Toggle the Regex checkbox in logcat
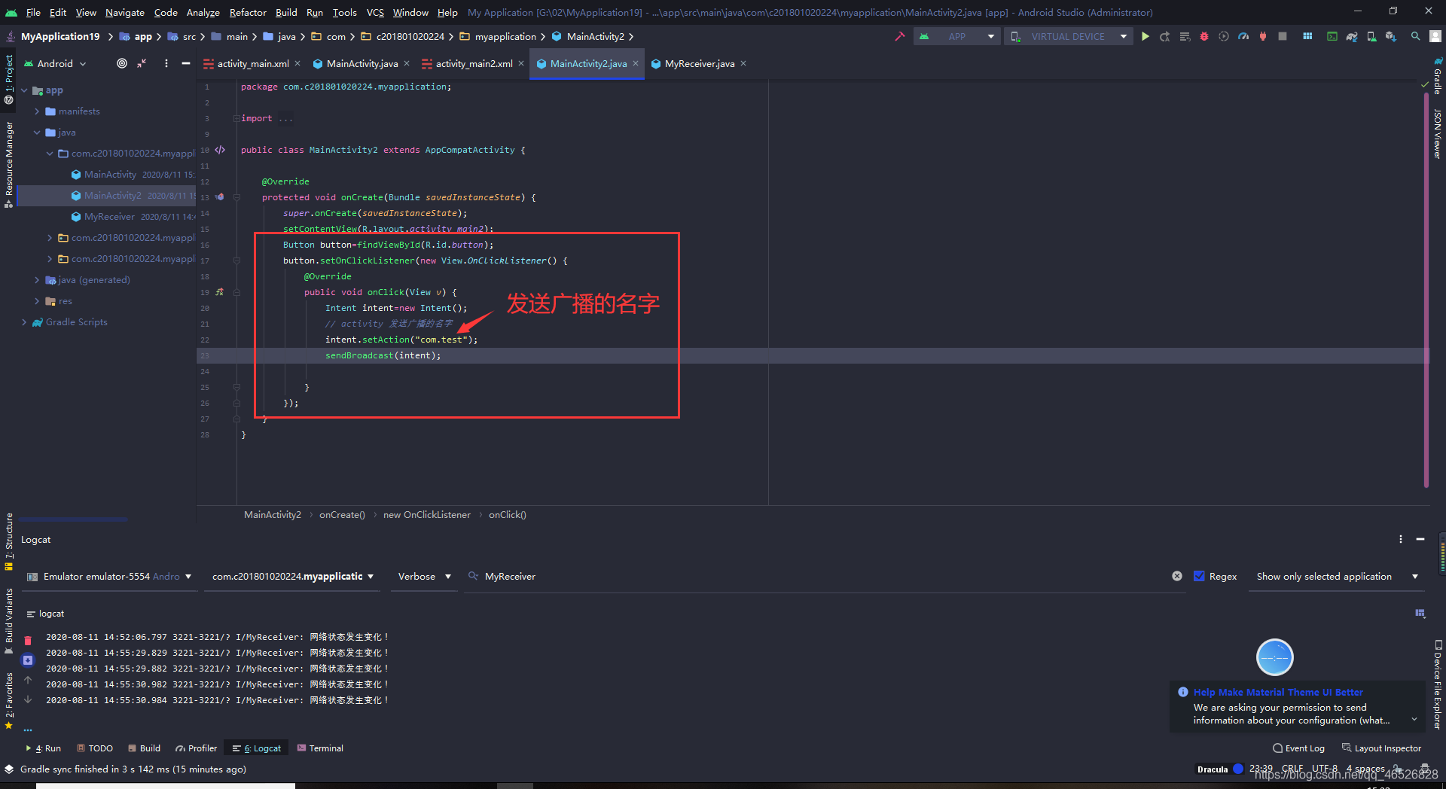 pos(1200,576)
